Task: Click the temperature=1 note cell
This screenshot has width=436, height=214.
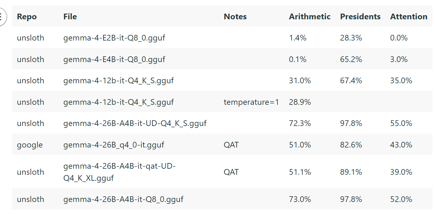Action: (x=251, y=102)
